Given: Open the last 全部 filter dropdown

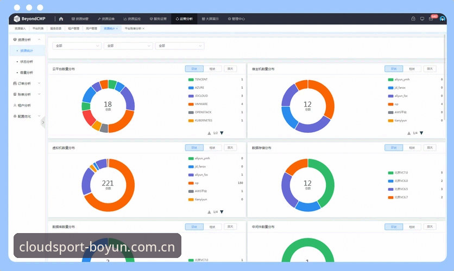Looking at the screenshot, I should pyautogui.click(x=180, y=46).
